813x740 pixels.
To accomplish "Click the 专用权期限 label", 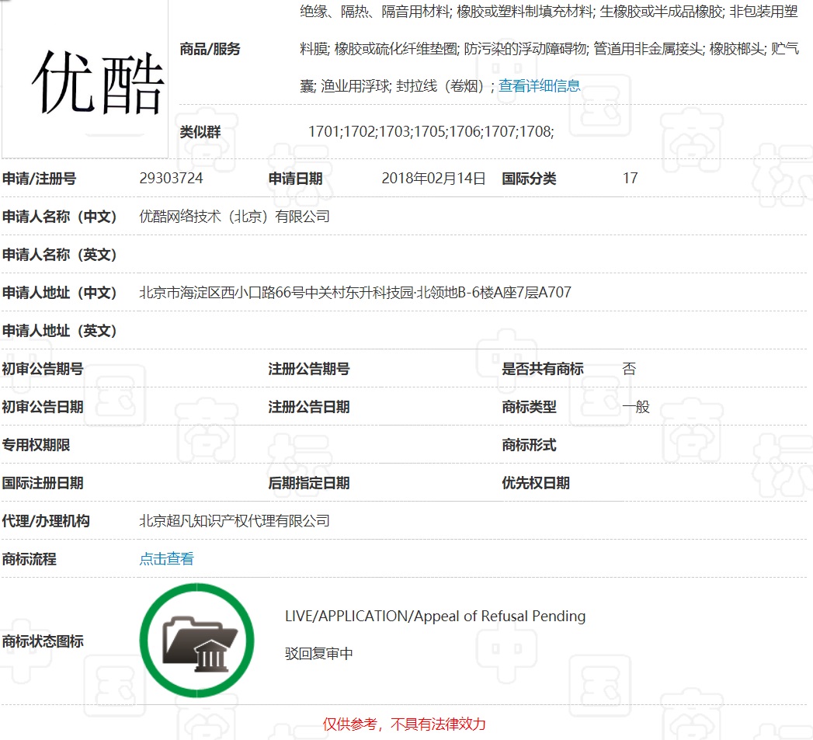I will 36,445.
